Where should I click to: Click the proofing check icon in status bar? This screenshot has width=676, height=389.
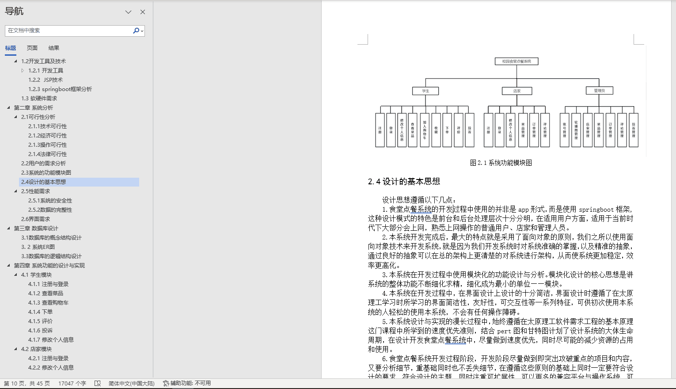coord(98,383)
